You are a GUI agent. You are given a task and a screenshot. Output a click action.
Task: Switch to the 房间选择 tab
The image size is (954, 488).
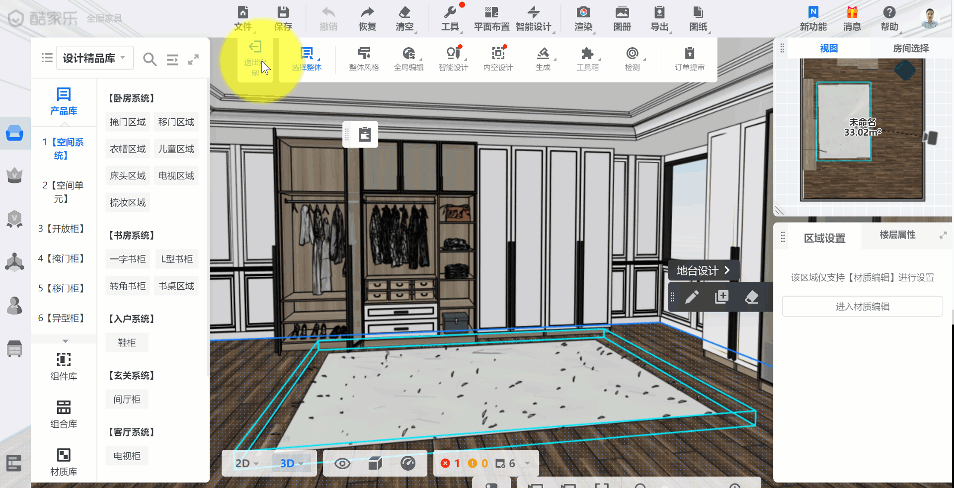pos(910,48)
